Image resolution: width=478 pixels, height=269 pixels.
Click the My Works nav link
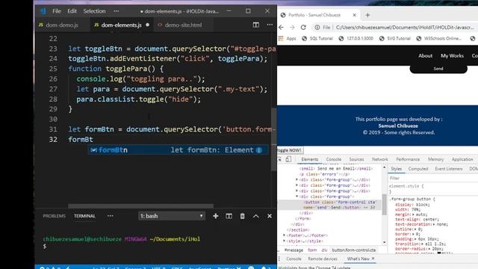[x=452, y=56]
